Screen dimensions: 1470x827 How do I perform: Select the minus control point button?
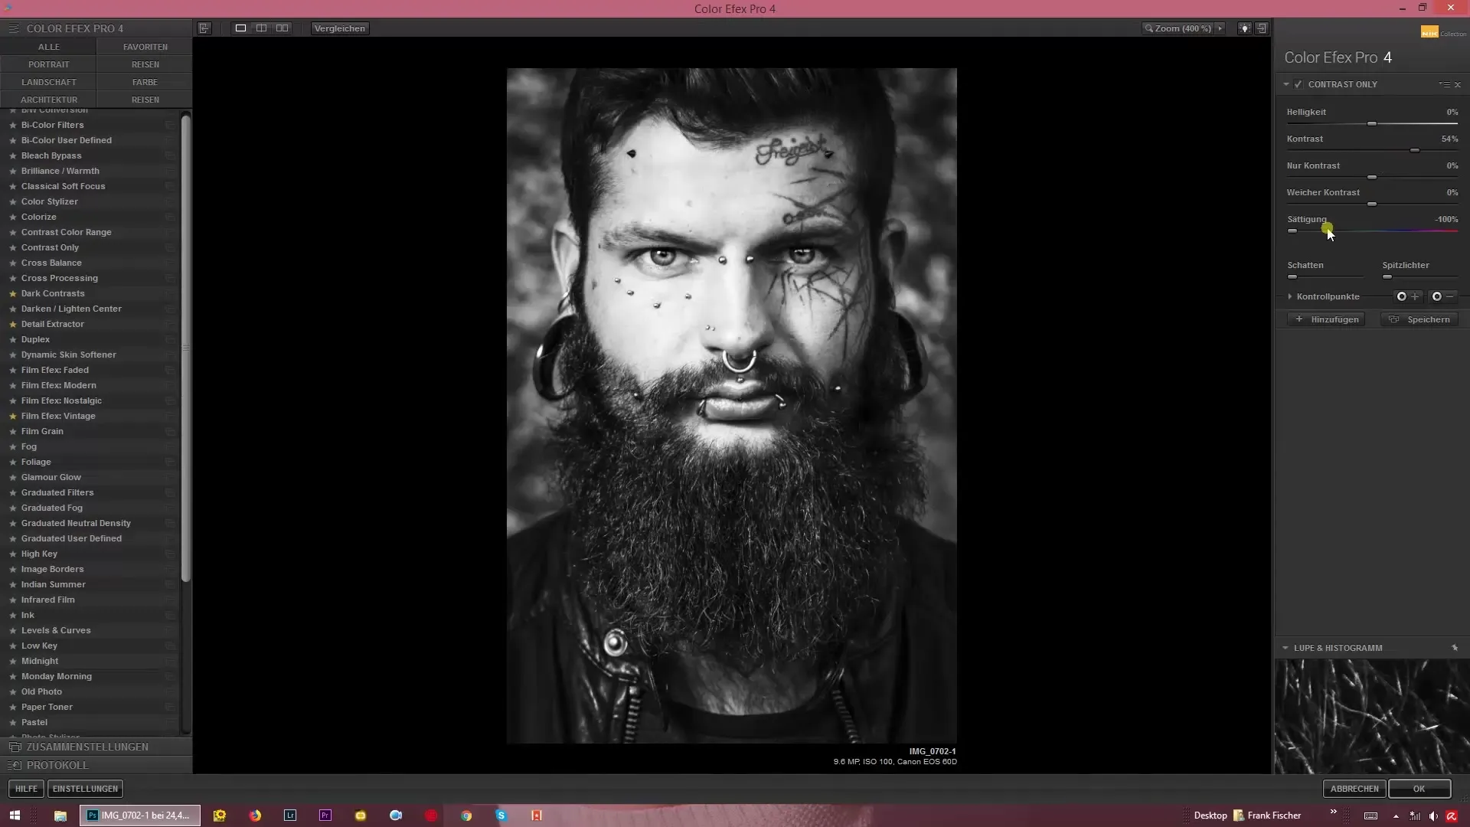pyautogui.click(x=1442, y=296)
